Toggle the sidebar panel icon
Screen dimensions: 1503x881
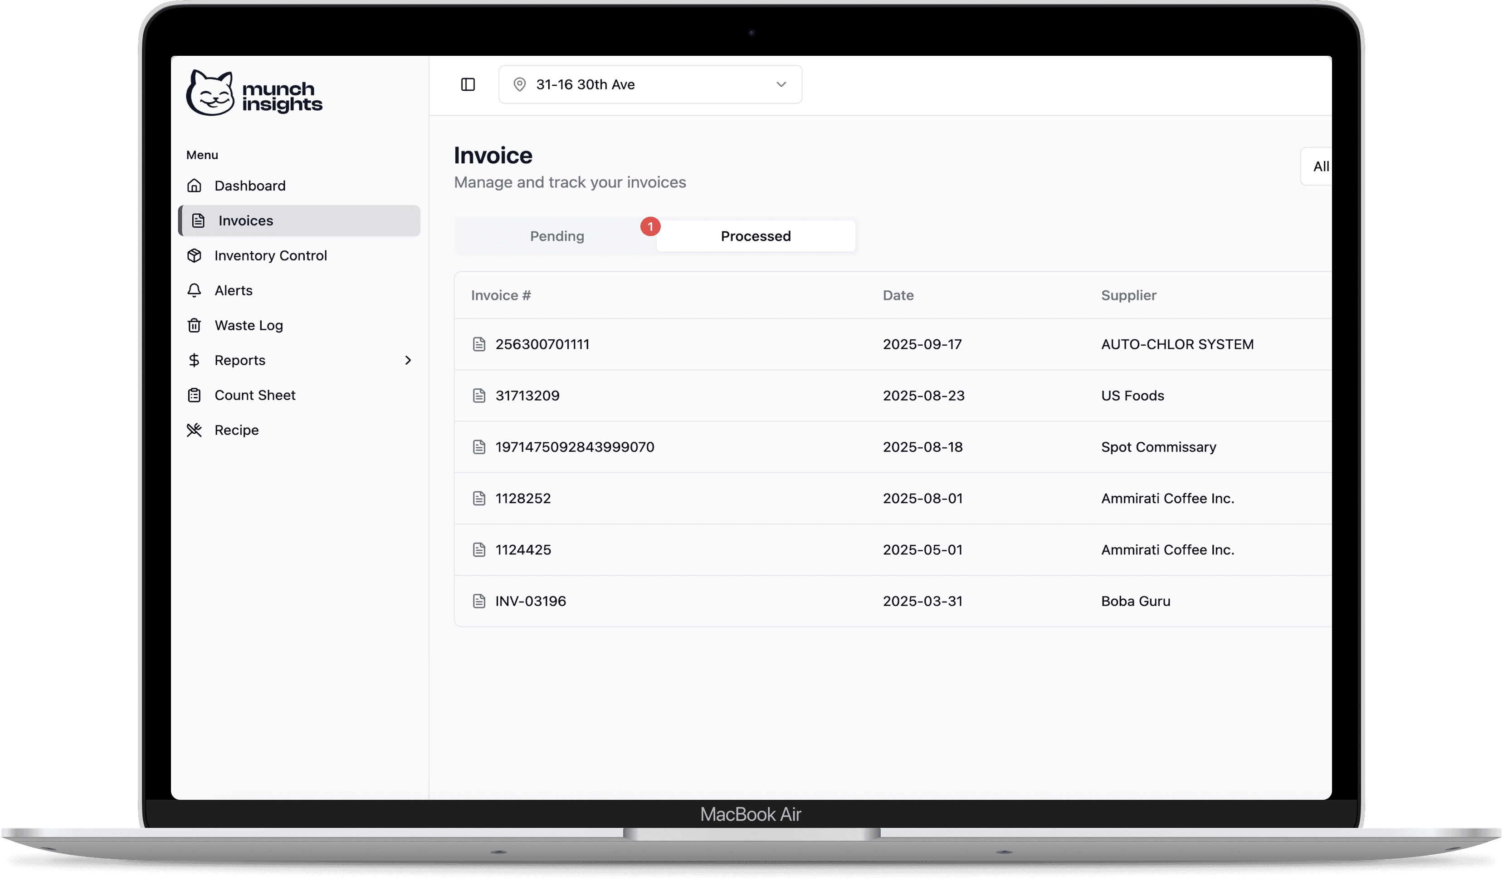pyautogui.click(x=468, y=85)
